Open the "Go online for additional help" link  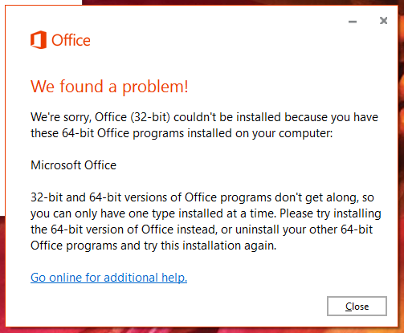point(108,278)
